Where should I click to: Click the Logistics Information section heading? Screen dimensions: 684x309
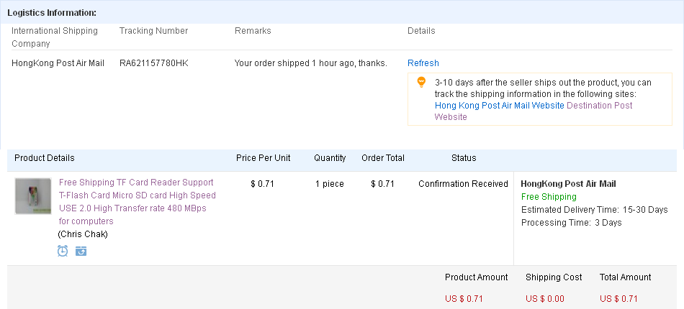click(52, 13)
